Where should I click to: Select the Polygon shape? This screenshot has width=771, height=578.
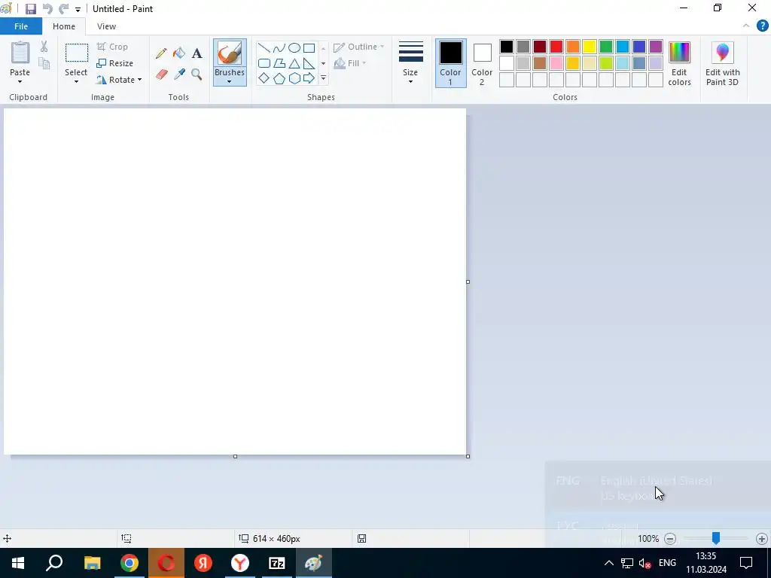pyautogui.click(x=279, y=63)
